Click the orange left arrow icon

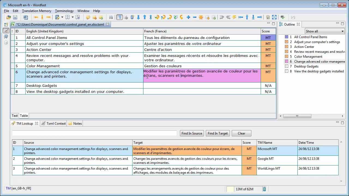point(36,17)
